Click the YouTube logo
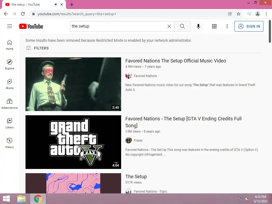Image resolution: width=272 pixels, height=204 pixels. click(31, 26)
